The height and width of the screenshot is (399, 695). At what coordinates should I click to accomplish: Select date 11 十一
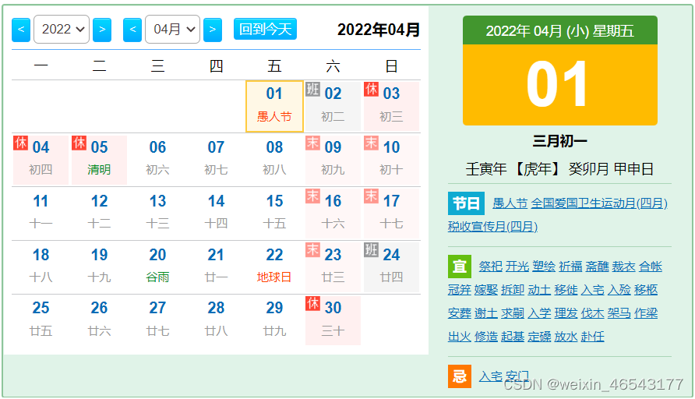[41, 214]
